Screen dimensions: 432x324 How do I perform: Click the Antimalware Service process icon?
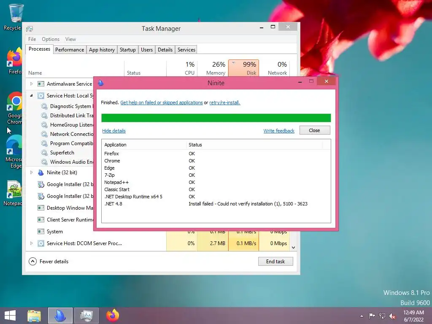click(41, 84)
